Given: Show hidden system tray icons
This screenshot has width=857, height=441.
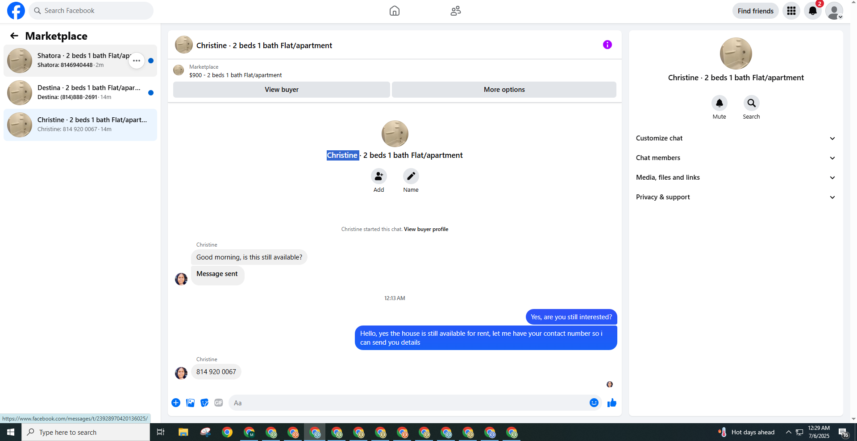Looking at the screenshot, I should 789,432.
